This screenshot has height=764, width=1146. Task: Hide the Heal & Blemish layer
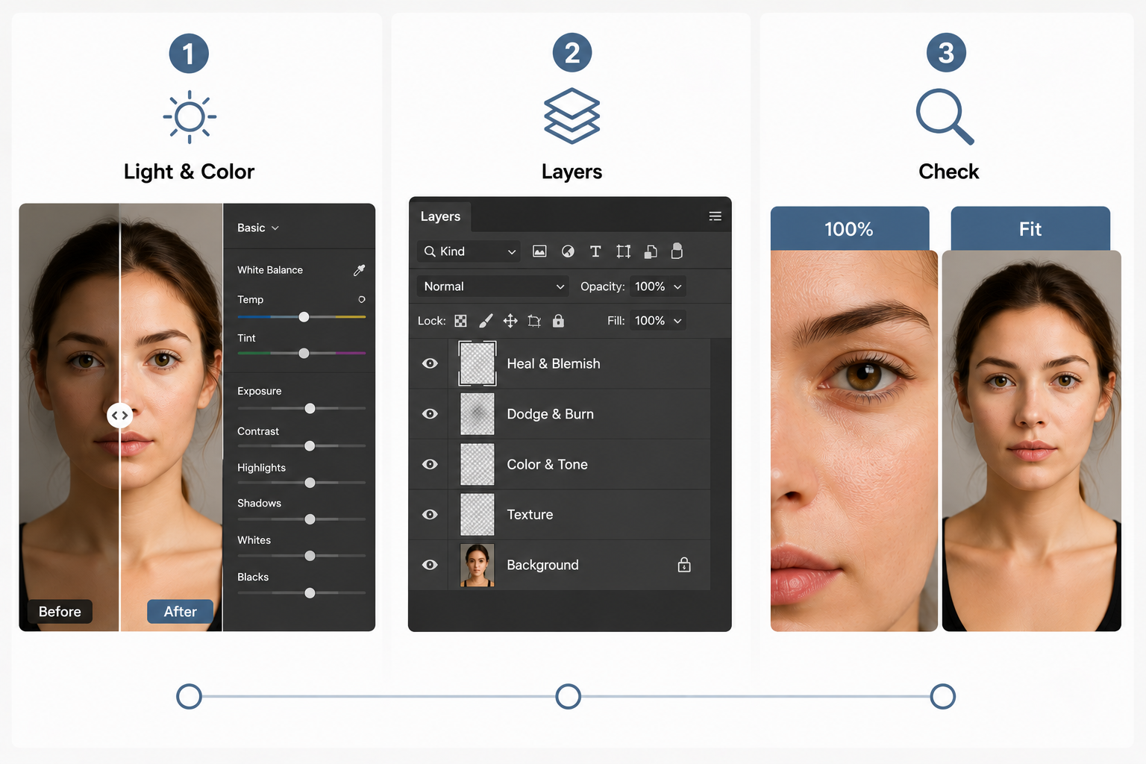[430, 363]
